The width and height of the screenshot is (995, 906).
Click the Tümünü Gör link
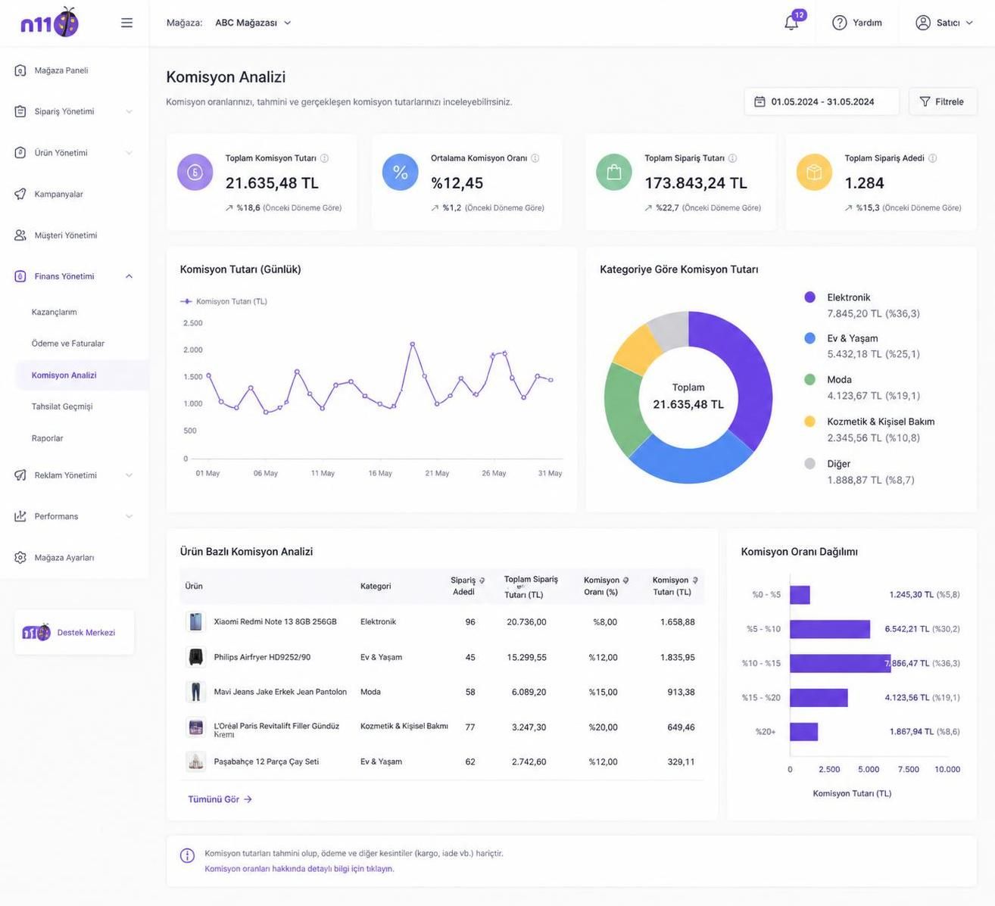pos(220,799)
